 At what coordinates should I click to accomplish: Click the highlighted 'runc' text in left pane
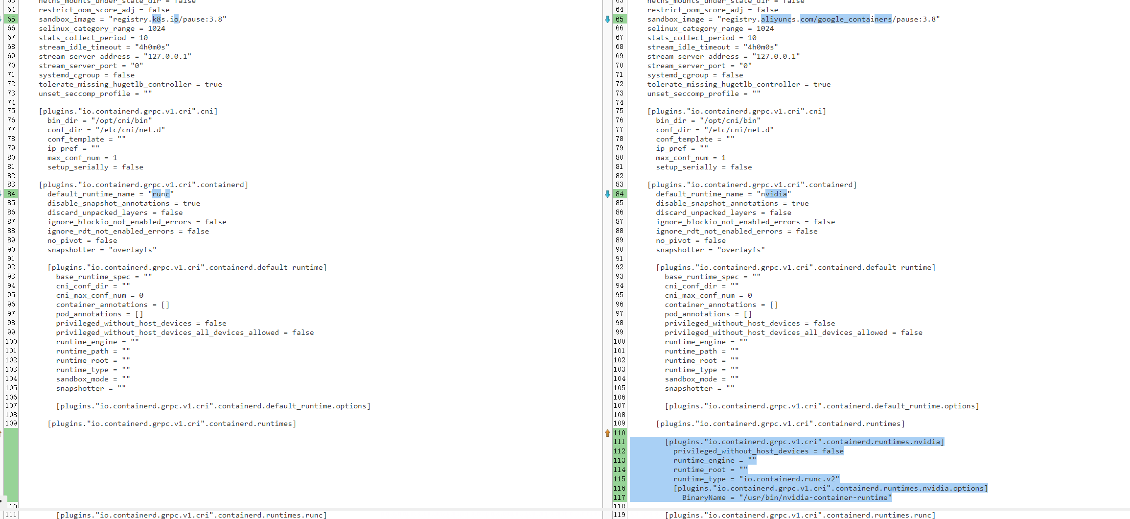(161, 194)
